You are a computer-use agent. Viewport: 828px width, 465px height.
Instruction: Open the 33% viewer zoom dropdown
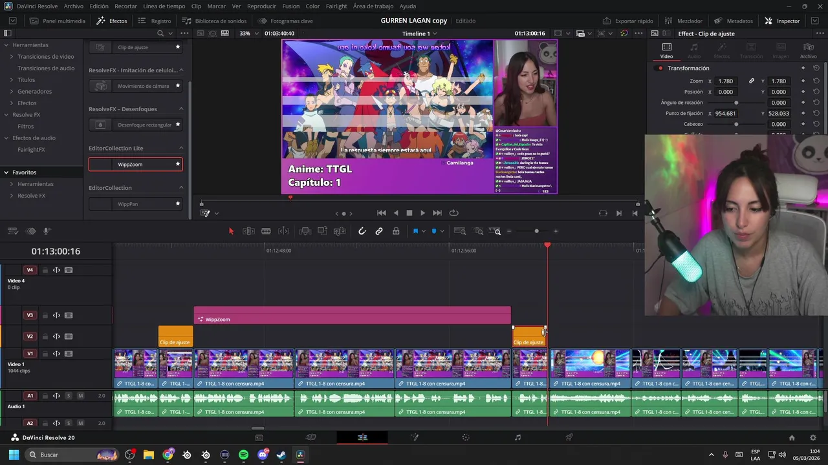click(x=248, y=34)
